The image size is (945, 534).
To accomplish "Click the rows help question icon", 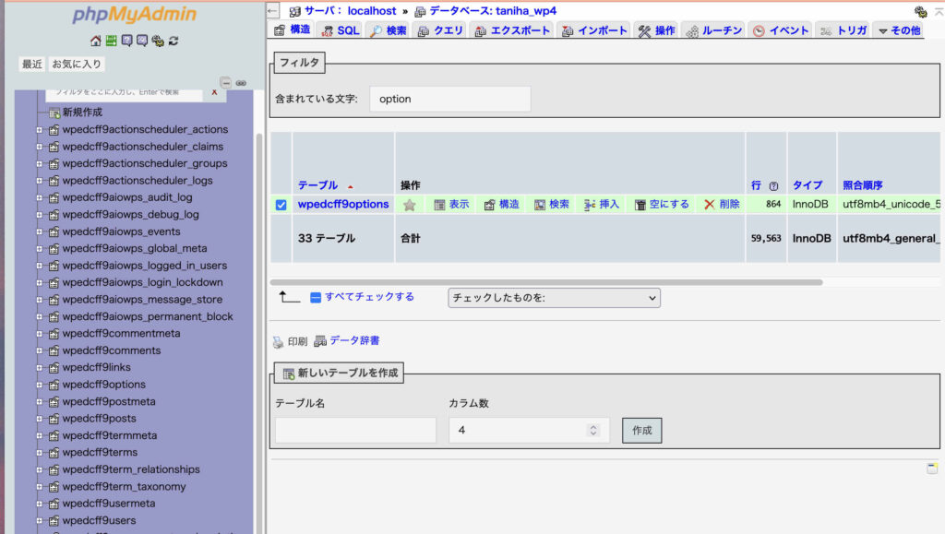I will pos(774,186).
